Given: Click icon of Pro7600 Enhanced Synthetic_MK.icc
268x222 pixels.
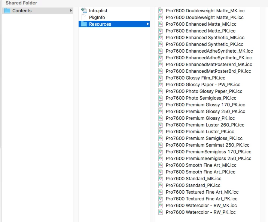Looking at the screenshot, I should [x=161, y=37].
